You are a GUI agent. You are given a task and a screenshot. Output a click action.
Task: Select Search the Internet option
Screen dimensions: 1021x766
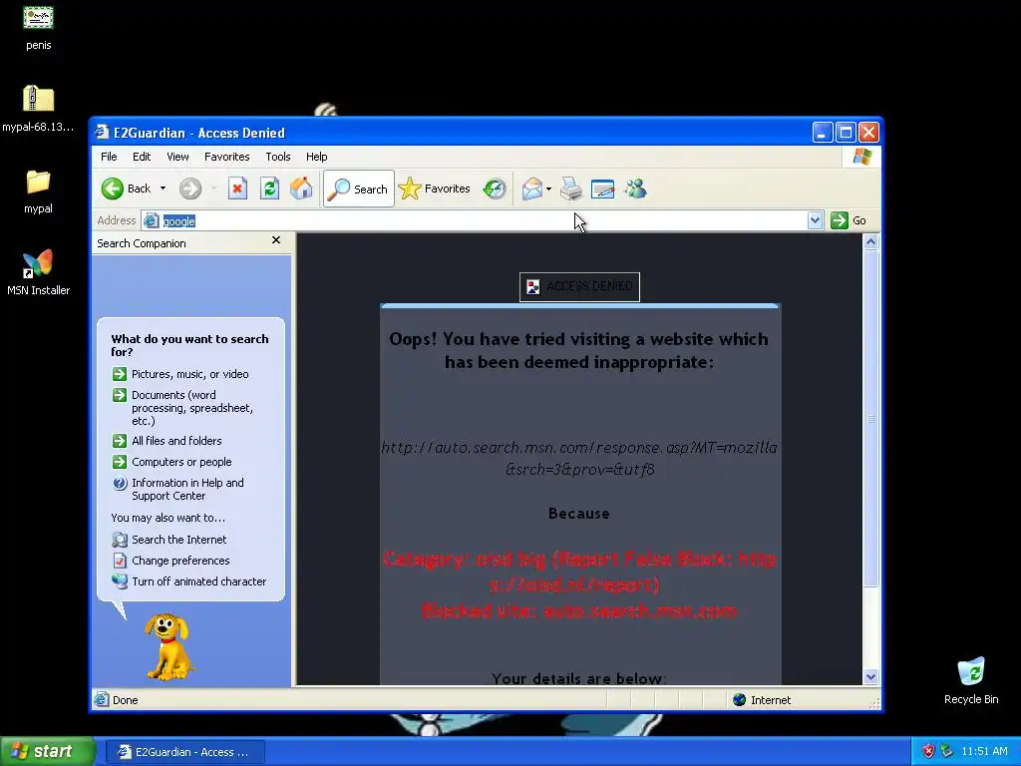click(x=170, y=540)
